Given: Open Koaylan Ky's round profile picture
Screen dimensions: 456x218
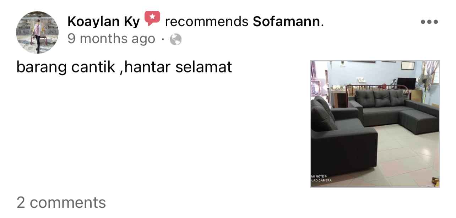Looking at the screenshot, I should click(x=37, y=32).
